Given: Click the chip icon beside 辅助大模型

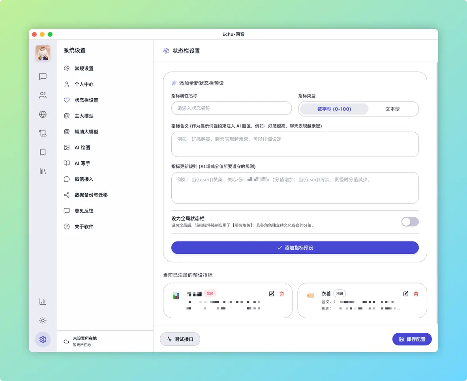Looking at the screenshot, I should 67,132.
